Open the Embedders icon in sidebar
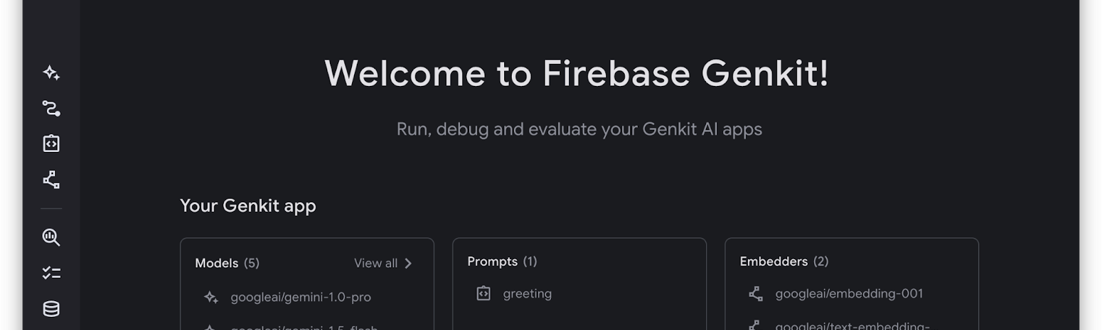 coord(51,179)
